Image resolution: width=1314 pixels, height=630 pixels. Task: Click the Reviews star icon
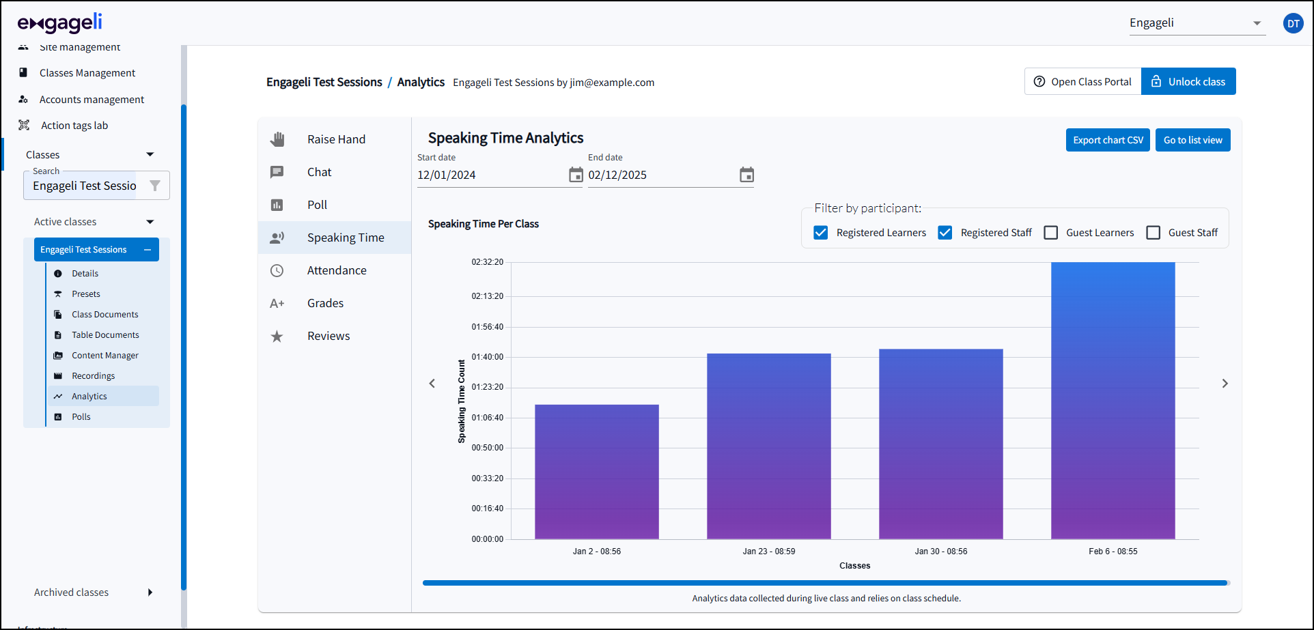click(x=277, y=336)
